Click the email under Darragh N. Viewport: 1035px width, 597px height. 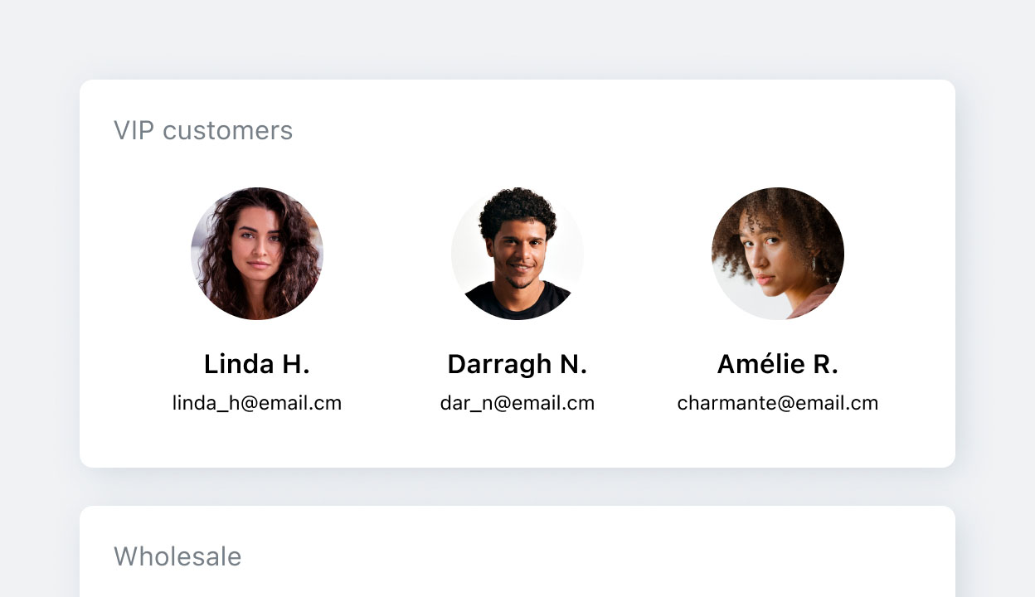click(x=517, y=403)
